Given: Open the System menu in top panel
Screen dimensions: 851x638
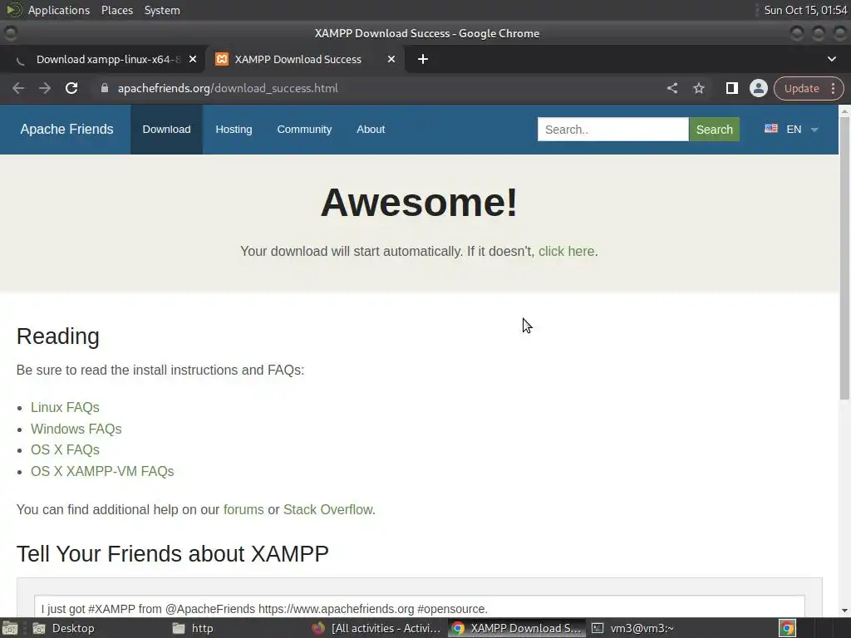Looking at the screenshot, I should pyautogui.click(x=162, y=10).
